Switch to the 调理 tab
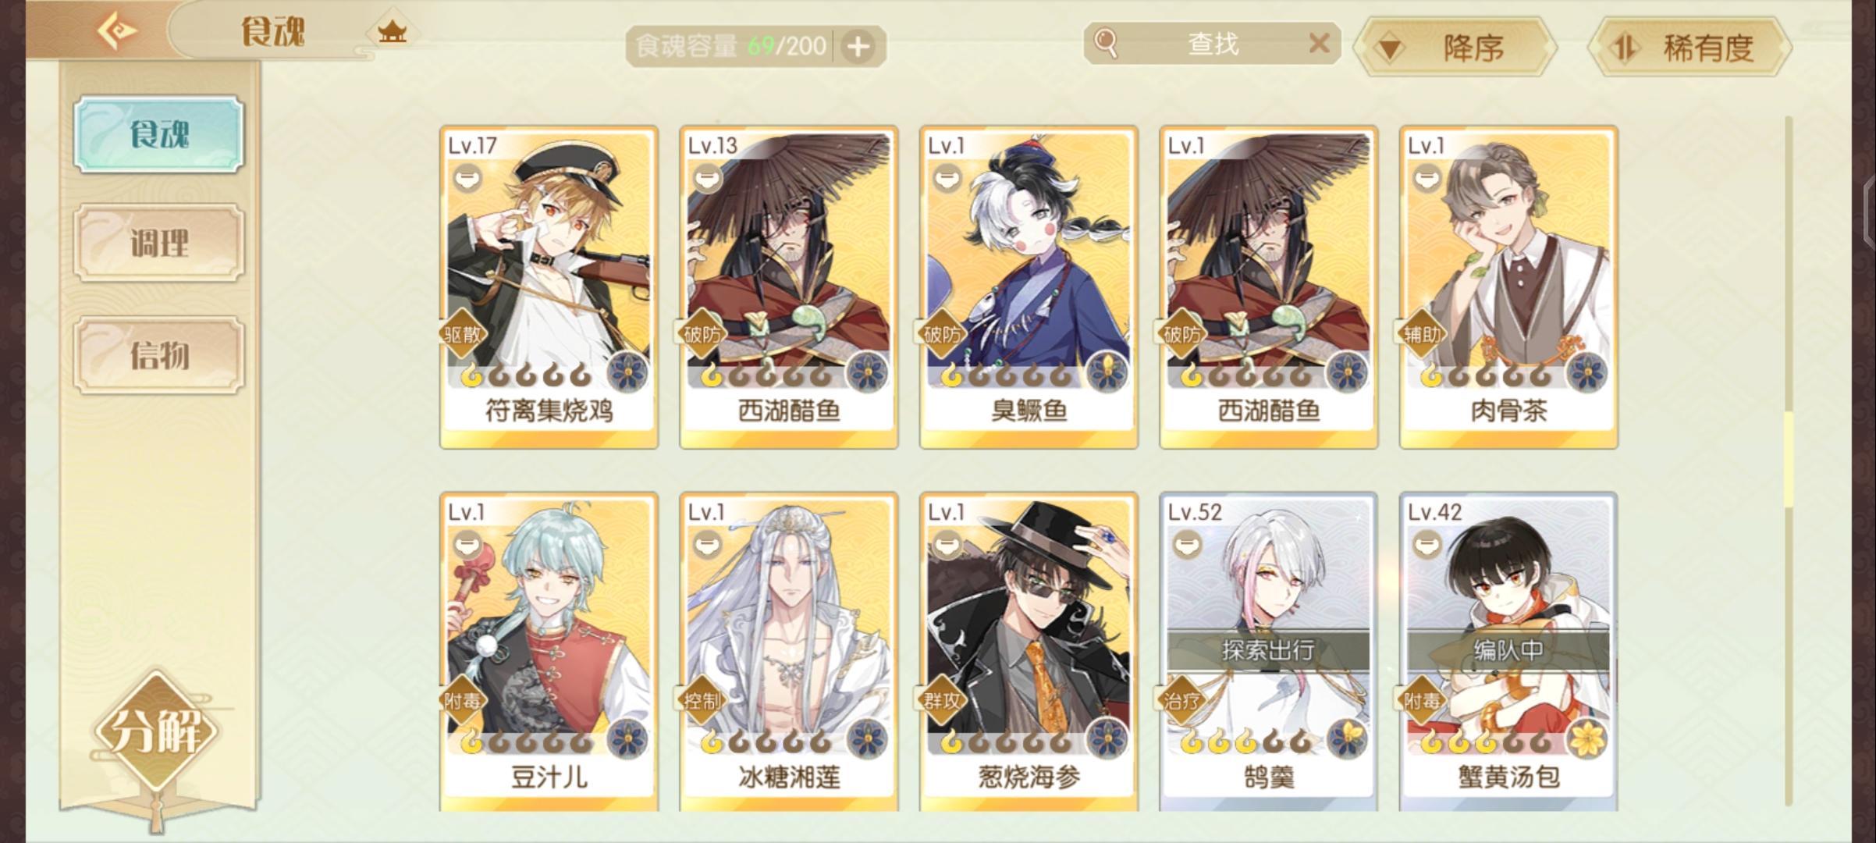Viewport: 1876px width, 843px height. [159, 243]
